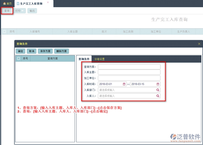
Task: Click the 删除方案 button
Action: point(61,51)
